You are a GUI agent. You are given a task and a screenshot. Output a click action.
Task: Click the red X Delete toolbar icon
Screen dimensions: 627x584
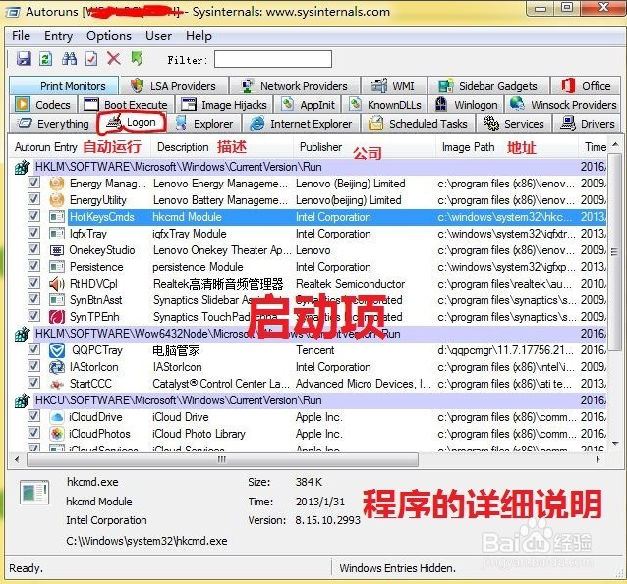114,59
